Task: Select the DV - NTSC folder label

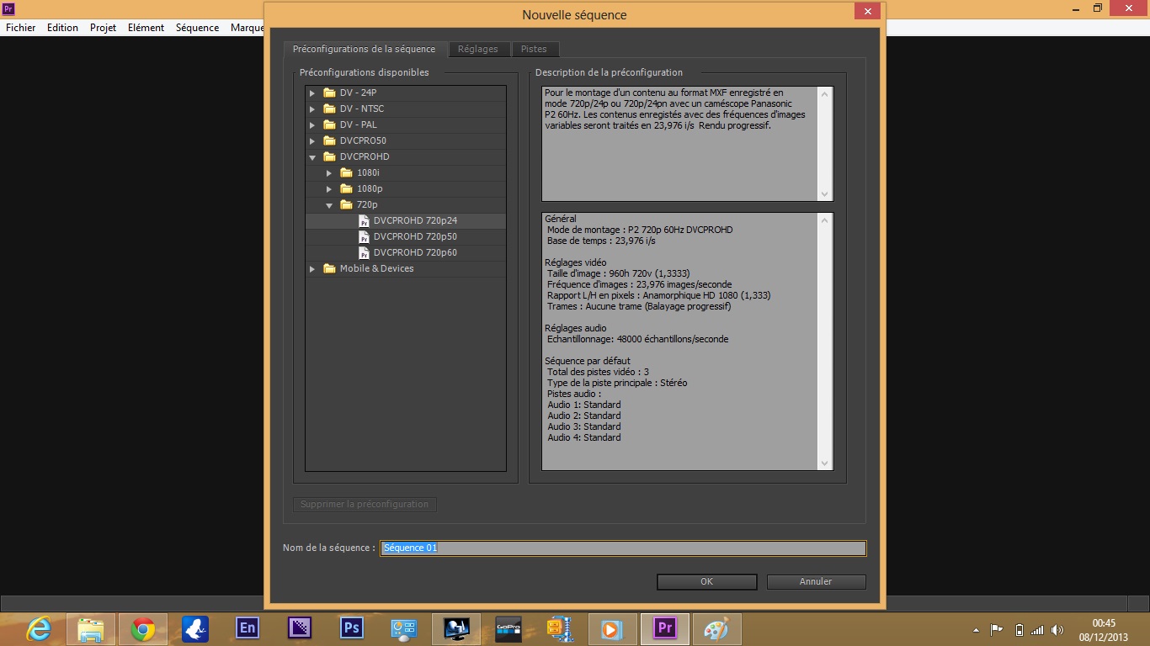Action: point(362,109)
